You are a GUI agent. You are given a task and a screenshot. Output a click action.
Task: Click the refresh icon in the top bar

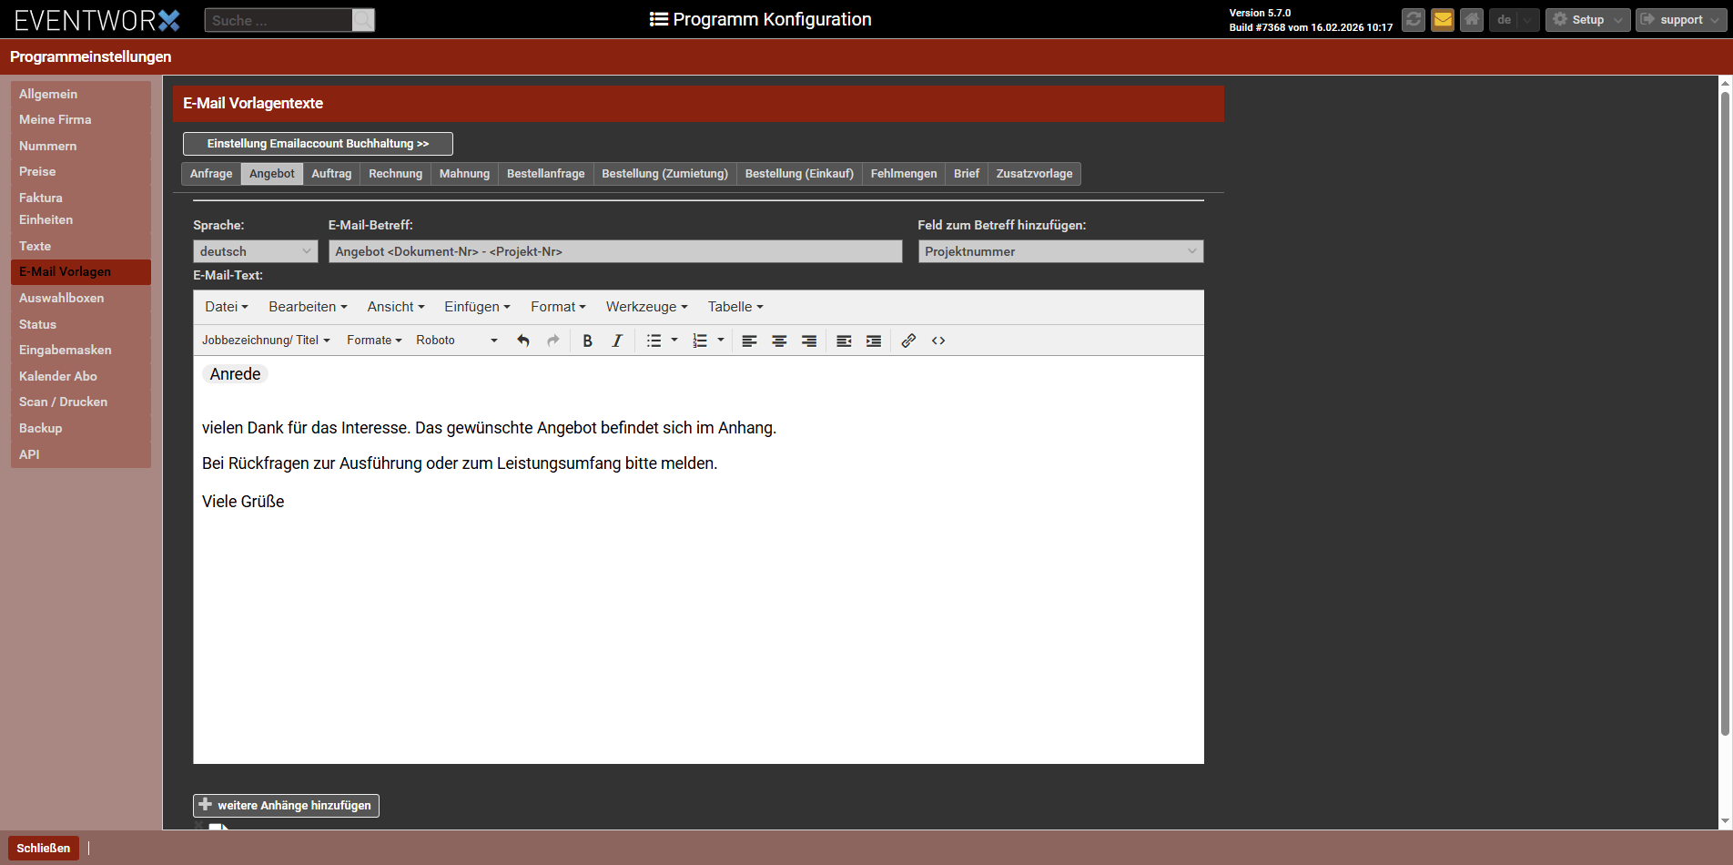click(1413, 19)
